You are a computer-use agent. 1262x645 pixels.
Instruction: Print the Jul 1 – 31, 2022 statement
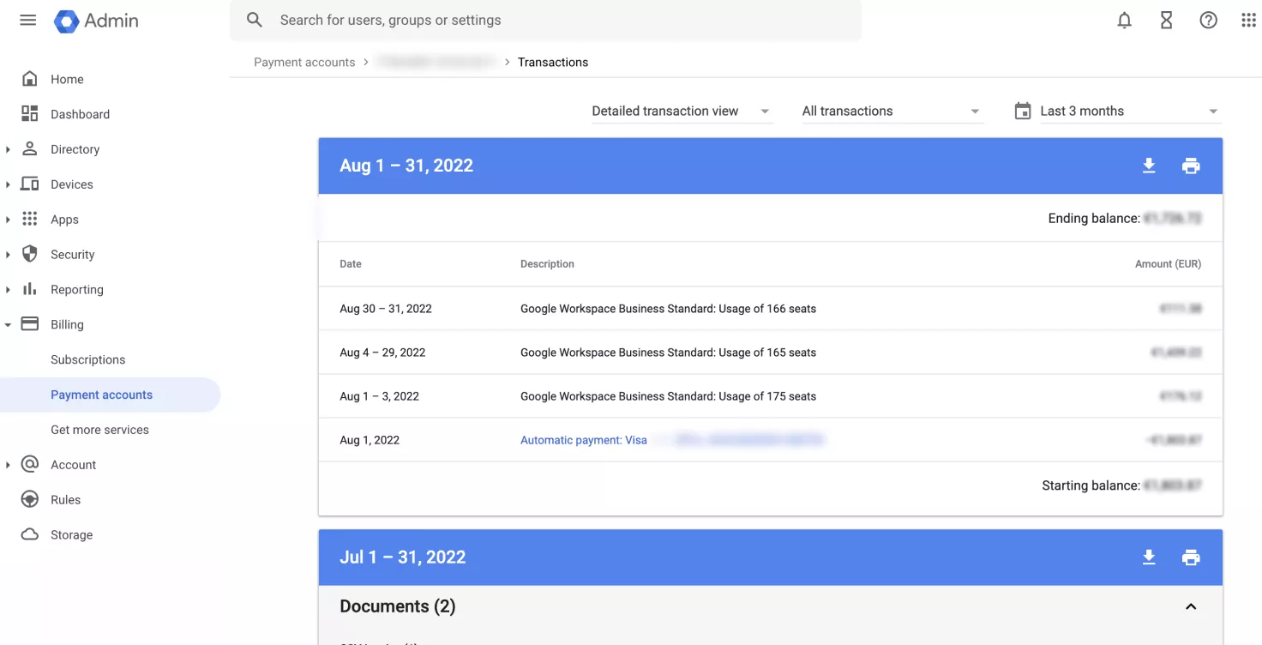click(1191, 558)
